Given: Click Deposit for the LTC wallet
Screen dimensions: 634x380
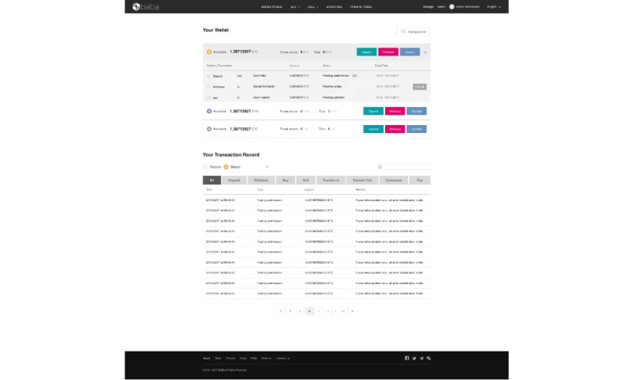Looking at the screenshot, I should tap(373, 129).
